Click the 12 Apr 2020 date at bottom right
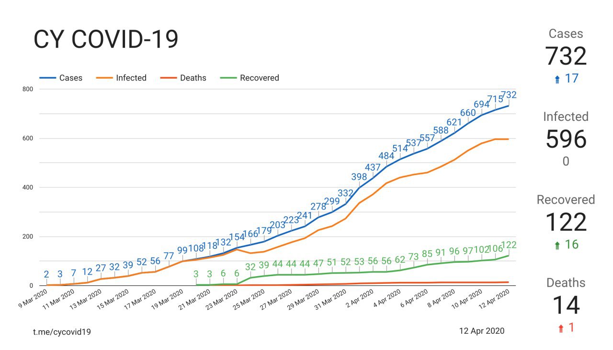 tap(481, 331)
